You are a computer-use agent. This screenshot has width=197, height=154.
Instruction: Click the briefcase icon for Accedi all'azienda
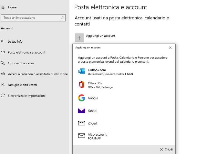[3, 74]
